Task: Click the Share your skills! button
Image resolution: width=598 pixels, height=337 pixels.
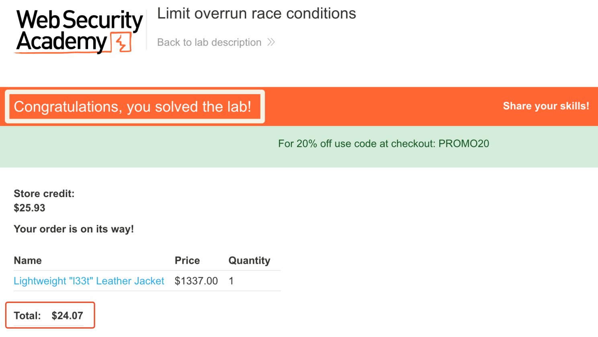Action: coord(546,106)
